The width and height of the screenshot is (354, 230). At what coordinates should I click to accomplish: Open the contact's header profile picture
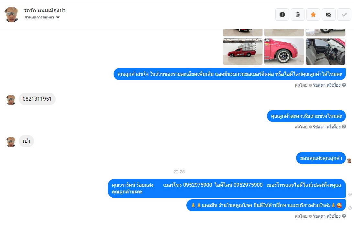(12, 15)
